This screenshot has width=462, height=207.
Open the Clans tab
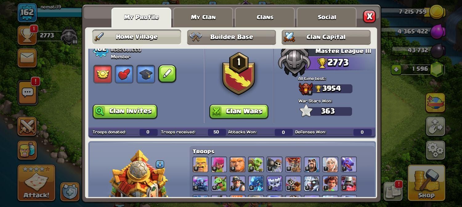click(x=265, y=17)
